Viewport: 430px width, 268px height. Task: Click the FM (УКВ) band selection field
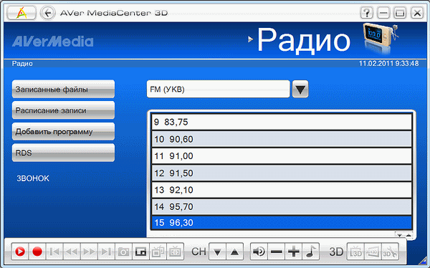[219, 89]
